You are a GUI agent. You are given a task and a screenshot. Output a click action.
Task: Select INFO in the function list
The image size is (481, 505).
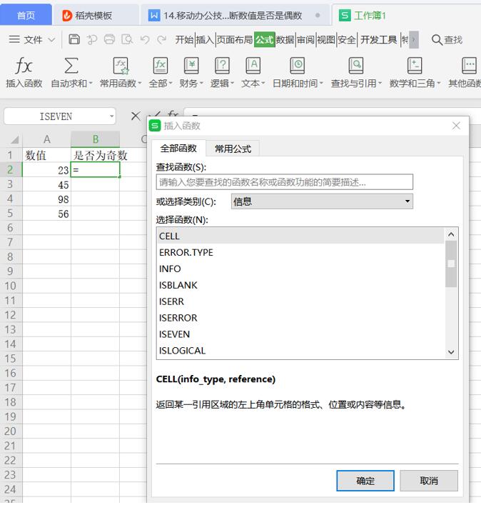pos(300,269)
